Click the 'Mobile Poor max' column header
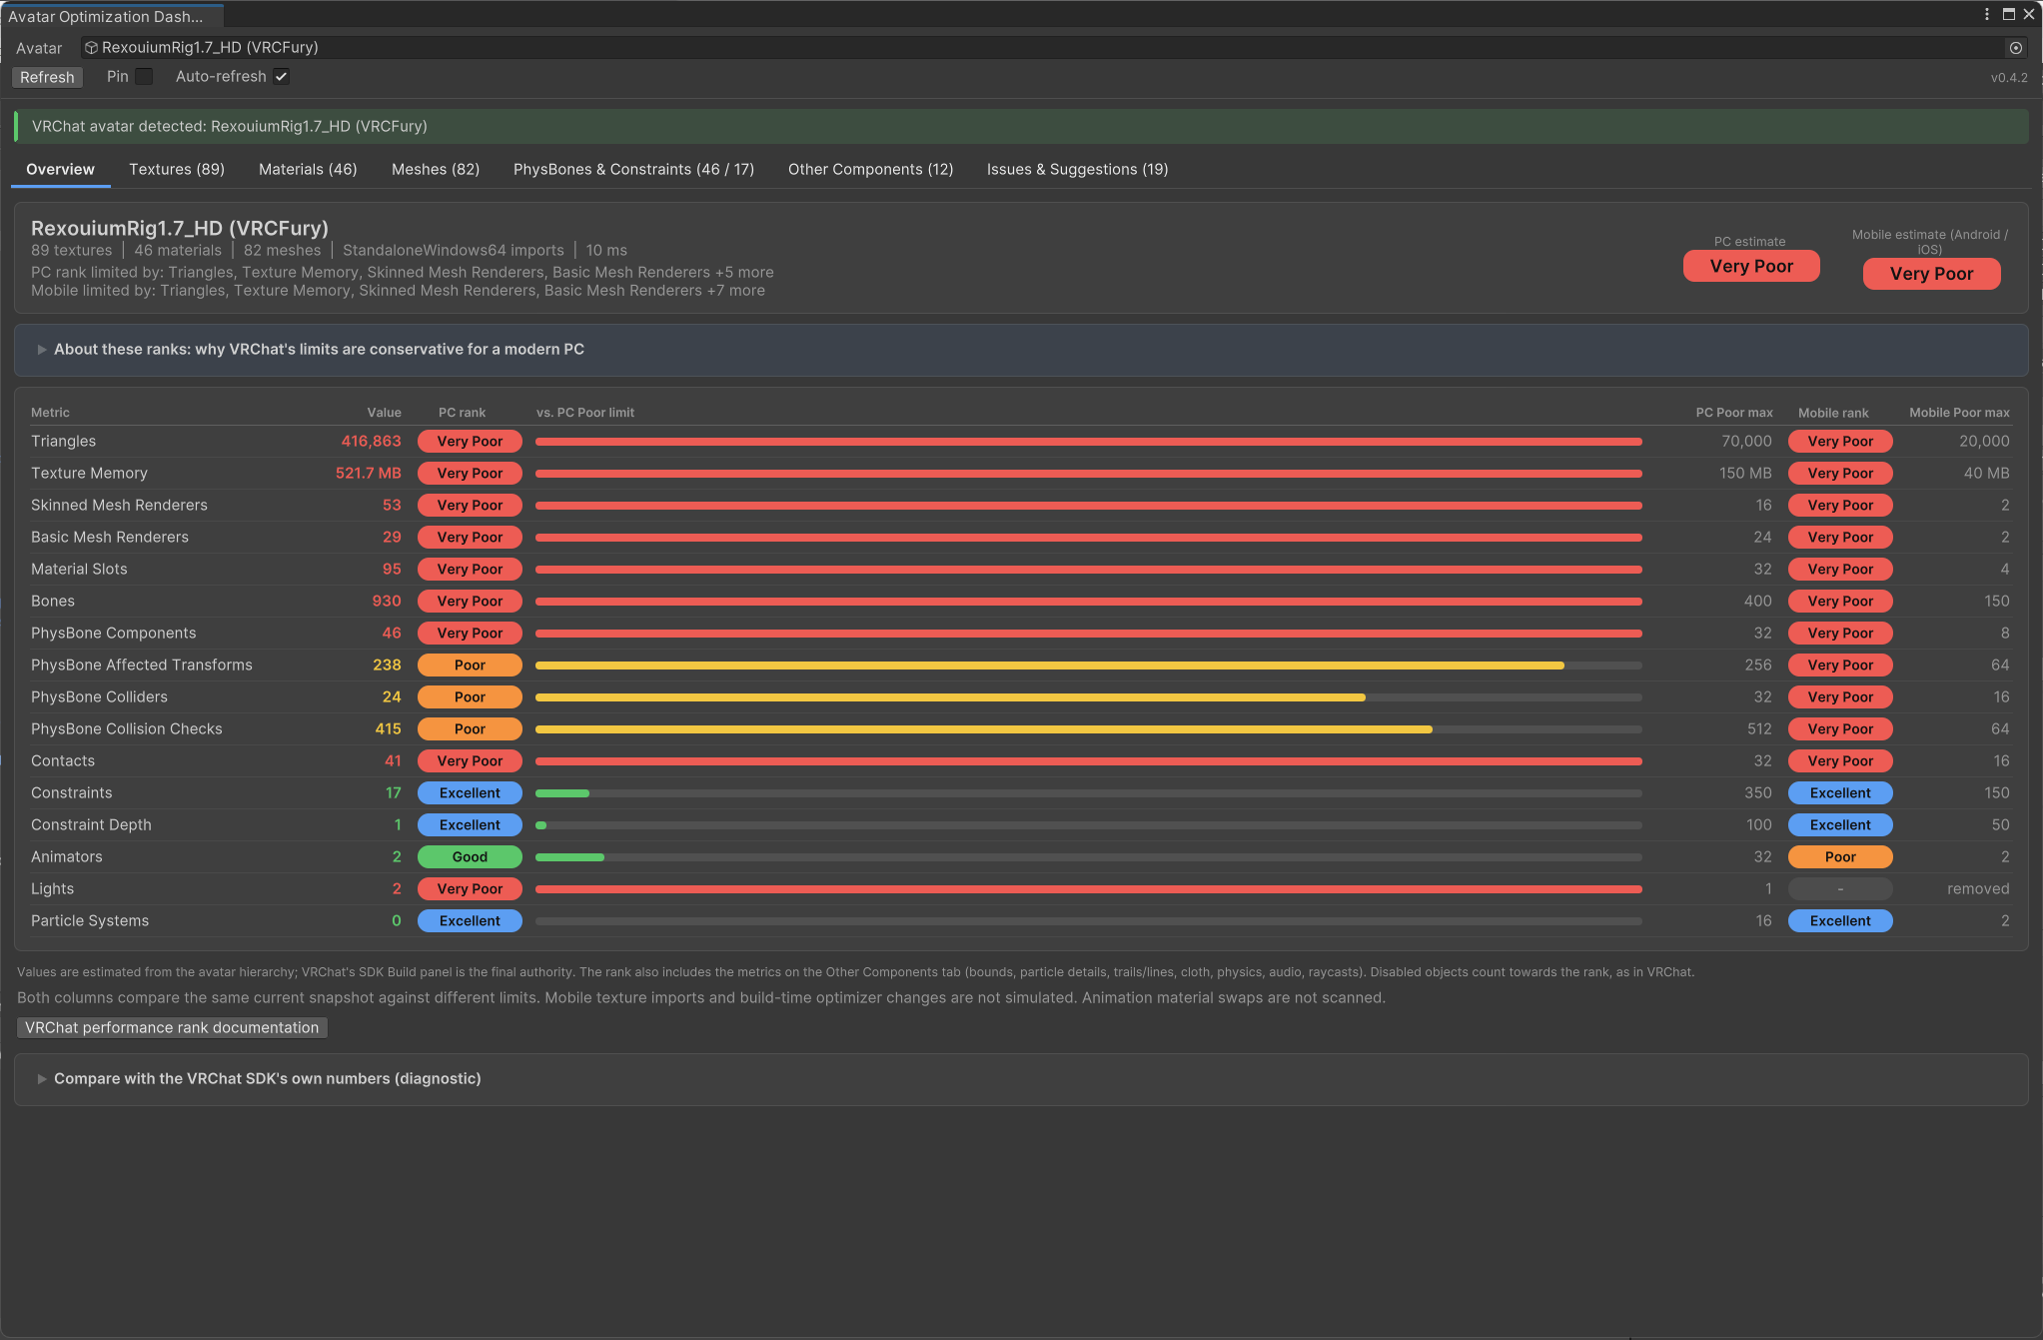This screenshot has height=1340, width=2043. tap(1959, 413)
